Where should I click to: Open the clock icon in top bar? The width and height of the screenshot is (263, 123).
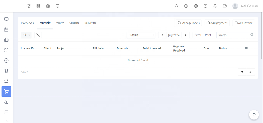coord(205,6)
